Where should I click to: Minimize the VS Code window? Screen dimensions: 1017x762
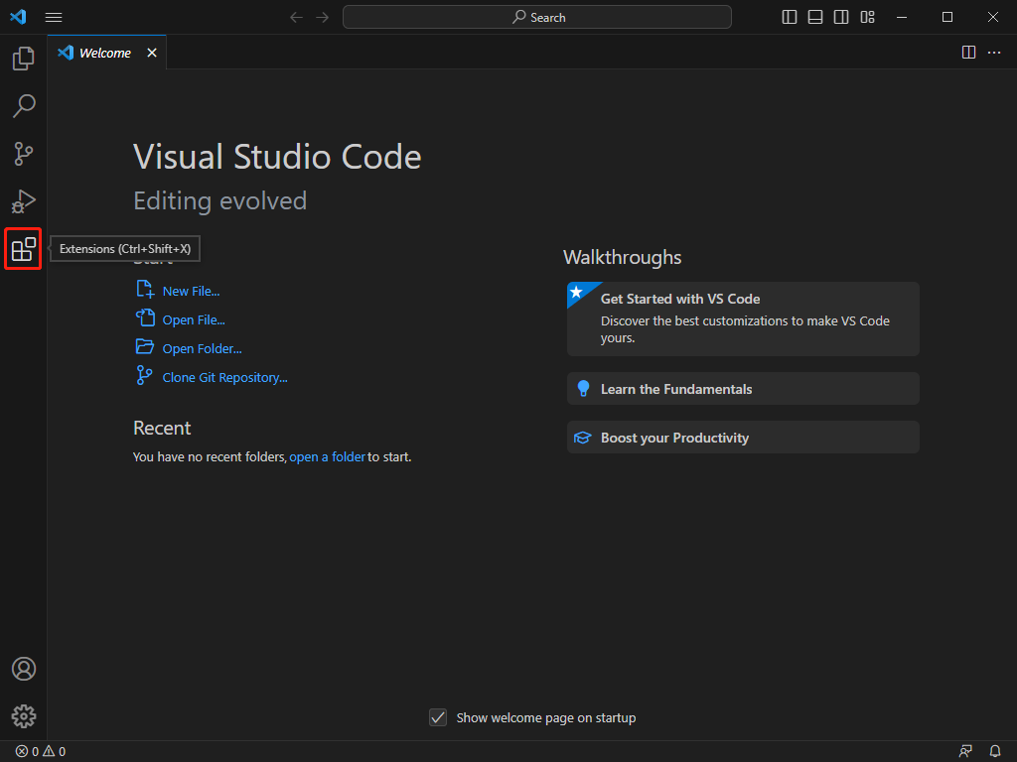(x=902, y=18)
